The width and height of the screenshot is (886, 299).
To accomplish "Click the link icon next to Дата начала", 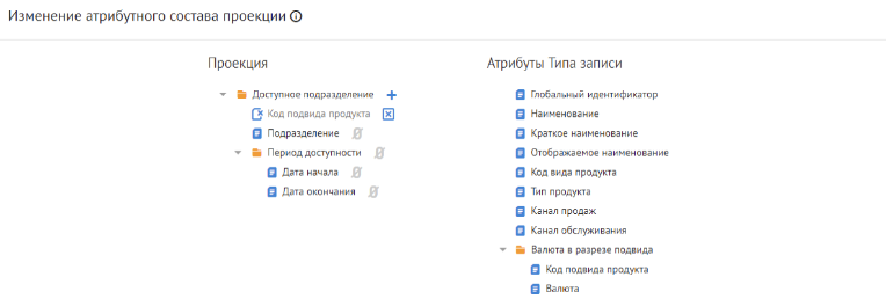I will (x=357, y=173).
